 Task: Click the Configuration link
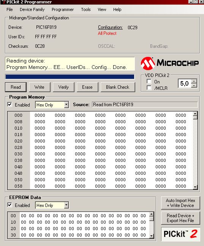coord(110,27)
